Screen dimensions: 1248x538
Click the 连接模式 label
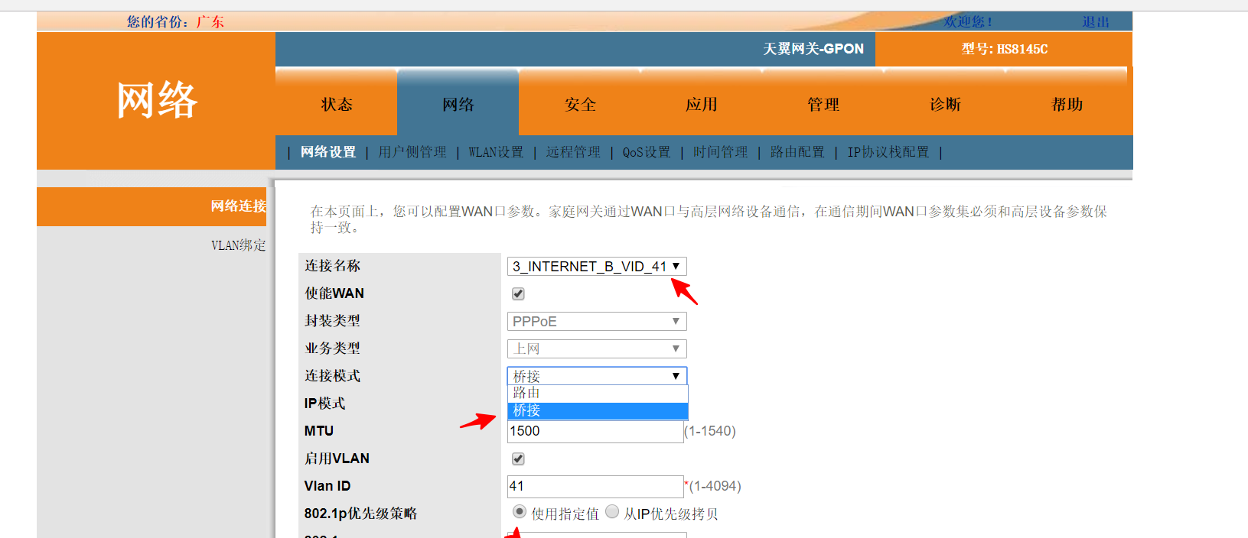332,376
